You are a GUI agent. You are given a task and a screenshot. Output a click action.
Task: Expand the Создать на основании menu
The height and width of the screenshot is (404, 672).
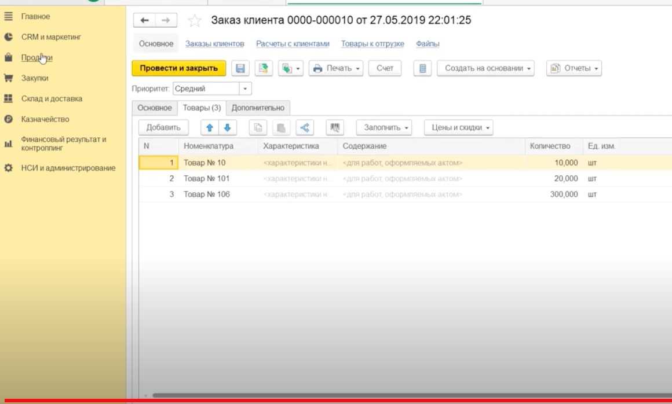click(485, 68)
